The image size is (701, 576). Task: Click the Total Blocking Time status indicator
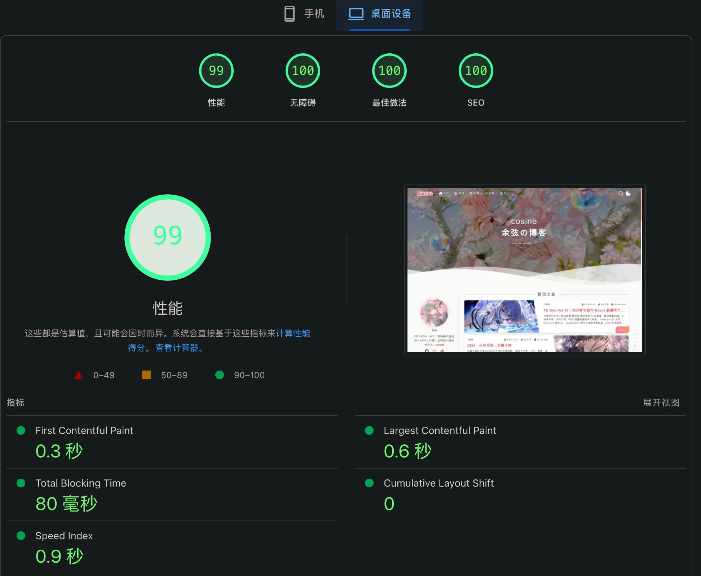tap(21, 483)
